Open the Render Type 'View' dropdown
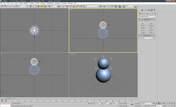This screenshot has height=107, width=176. pos(130,6)
